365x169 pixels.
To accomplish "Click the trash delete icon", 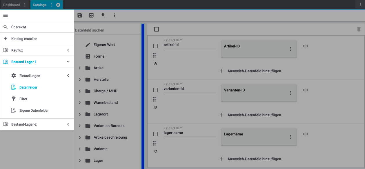I will pos(359,29).
